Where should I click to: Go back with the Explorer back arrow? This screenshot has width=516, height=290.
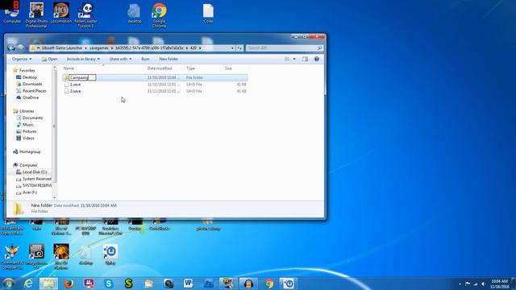11,48
